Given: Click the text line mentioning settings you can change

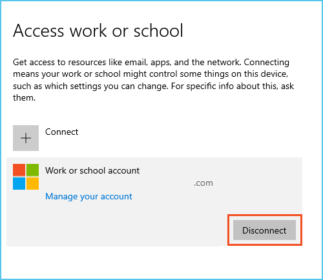Looking at the screenshot, I should pos(153,86).
